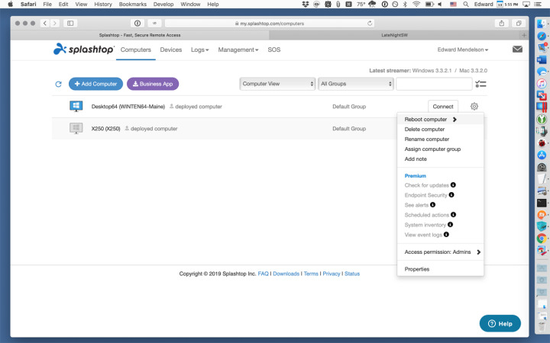Screen dimensions: 550x343
Task: Click 'Desktop64 (WINTEN64-Maine)' computer name
Action: (x=128, y=107)
